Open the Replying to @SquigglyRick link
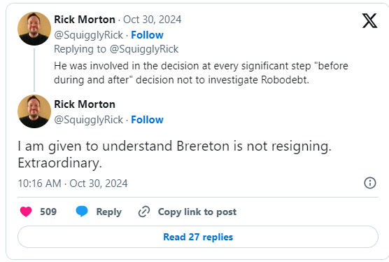 [116, 49]
